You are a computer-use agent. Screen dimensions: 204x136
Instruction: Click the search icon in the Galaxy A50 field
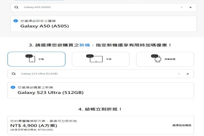point(16,7)
